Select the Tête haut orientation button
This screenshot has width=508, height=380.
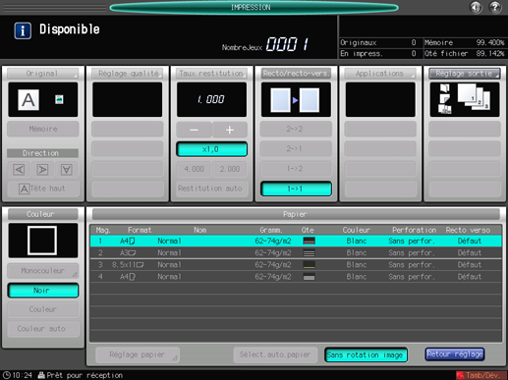(x=43, y=189)
